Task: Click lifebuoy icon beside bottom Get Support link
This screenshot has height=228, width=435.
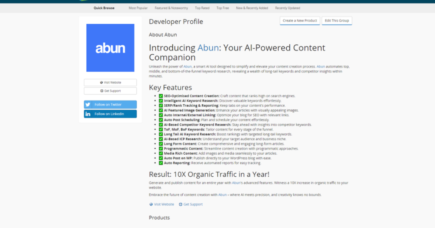Action: (x=180, y=205)
